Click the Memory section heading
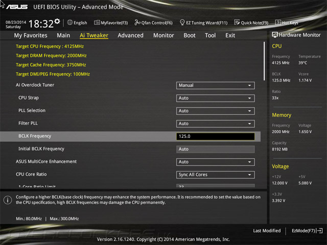The width and height of the screenshot is (327, 245). (x=282, y=115)
